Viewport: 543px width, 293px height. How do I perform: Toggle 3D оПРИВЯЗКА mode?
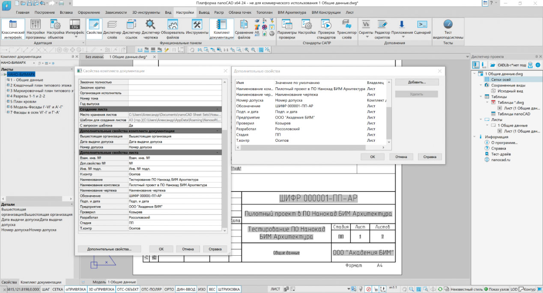[x=101, y=290]
